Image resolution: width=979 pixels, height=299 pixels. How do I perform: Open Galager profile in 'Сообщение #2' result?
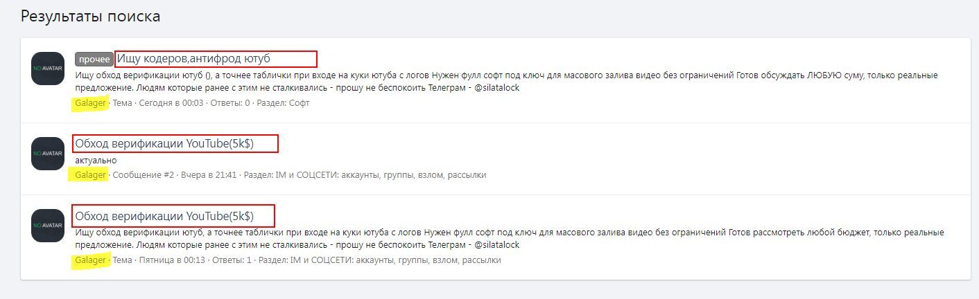tap(91, 175)
